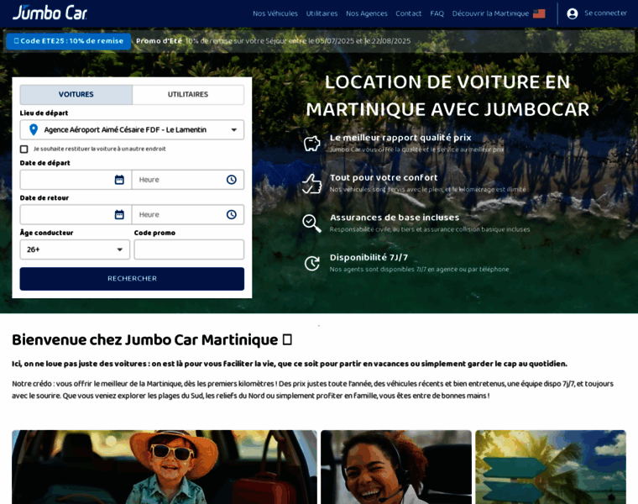Click the clock icon for return Heure

(232, 214)
